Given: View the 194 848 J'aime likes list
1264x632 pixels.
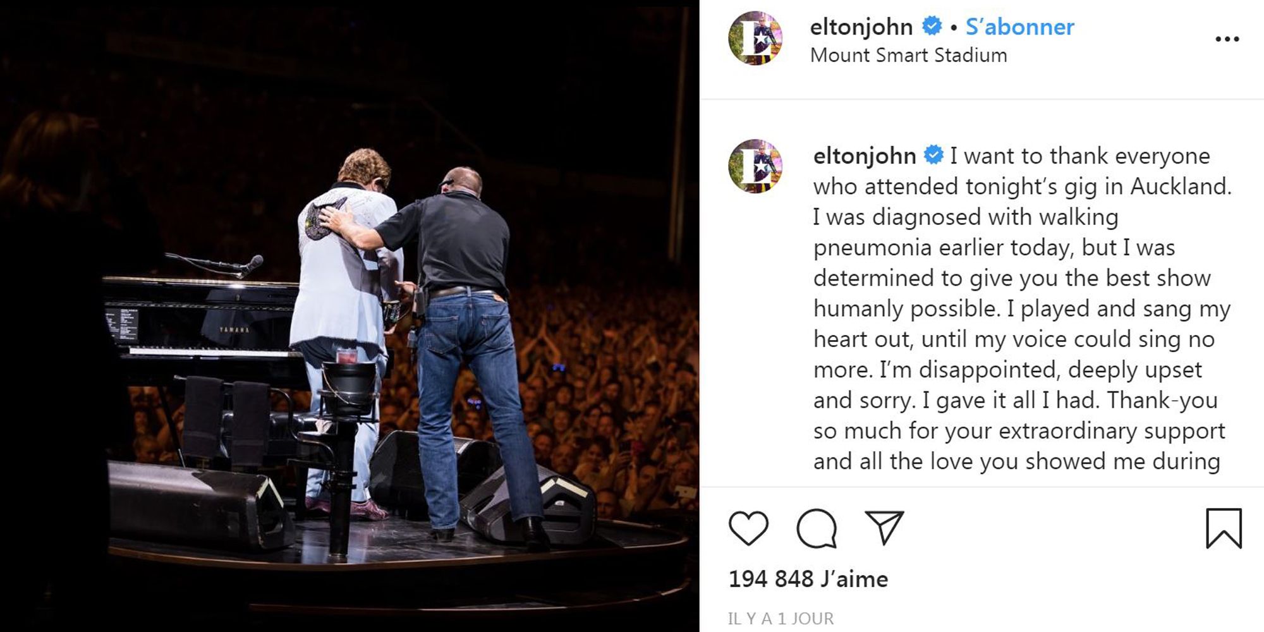Looking at the screenshot, I should [x=808, y=579].
